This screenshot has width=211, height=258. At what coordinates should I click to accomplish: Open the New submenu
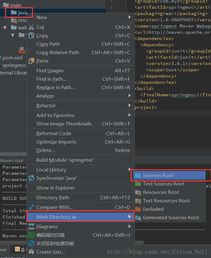pyautogui.click(x=81, y=17)
